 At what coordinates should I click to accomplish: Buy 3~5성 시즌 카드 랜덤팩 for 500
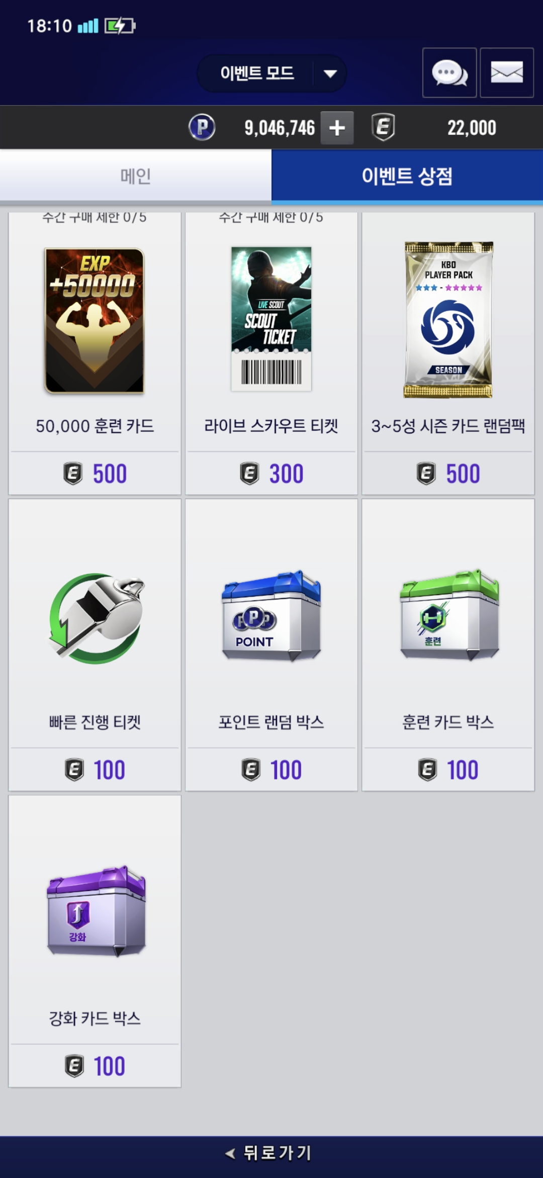[448, 474]
